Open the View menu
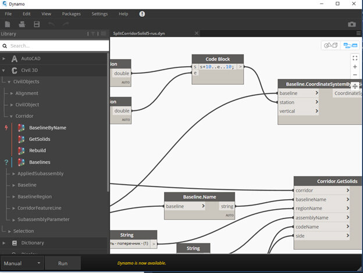 tap(47, 14)
